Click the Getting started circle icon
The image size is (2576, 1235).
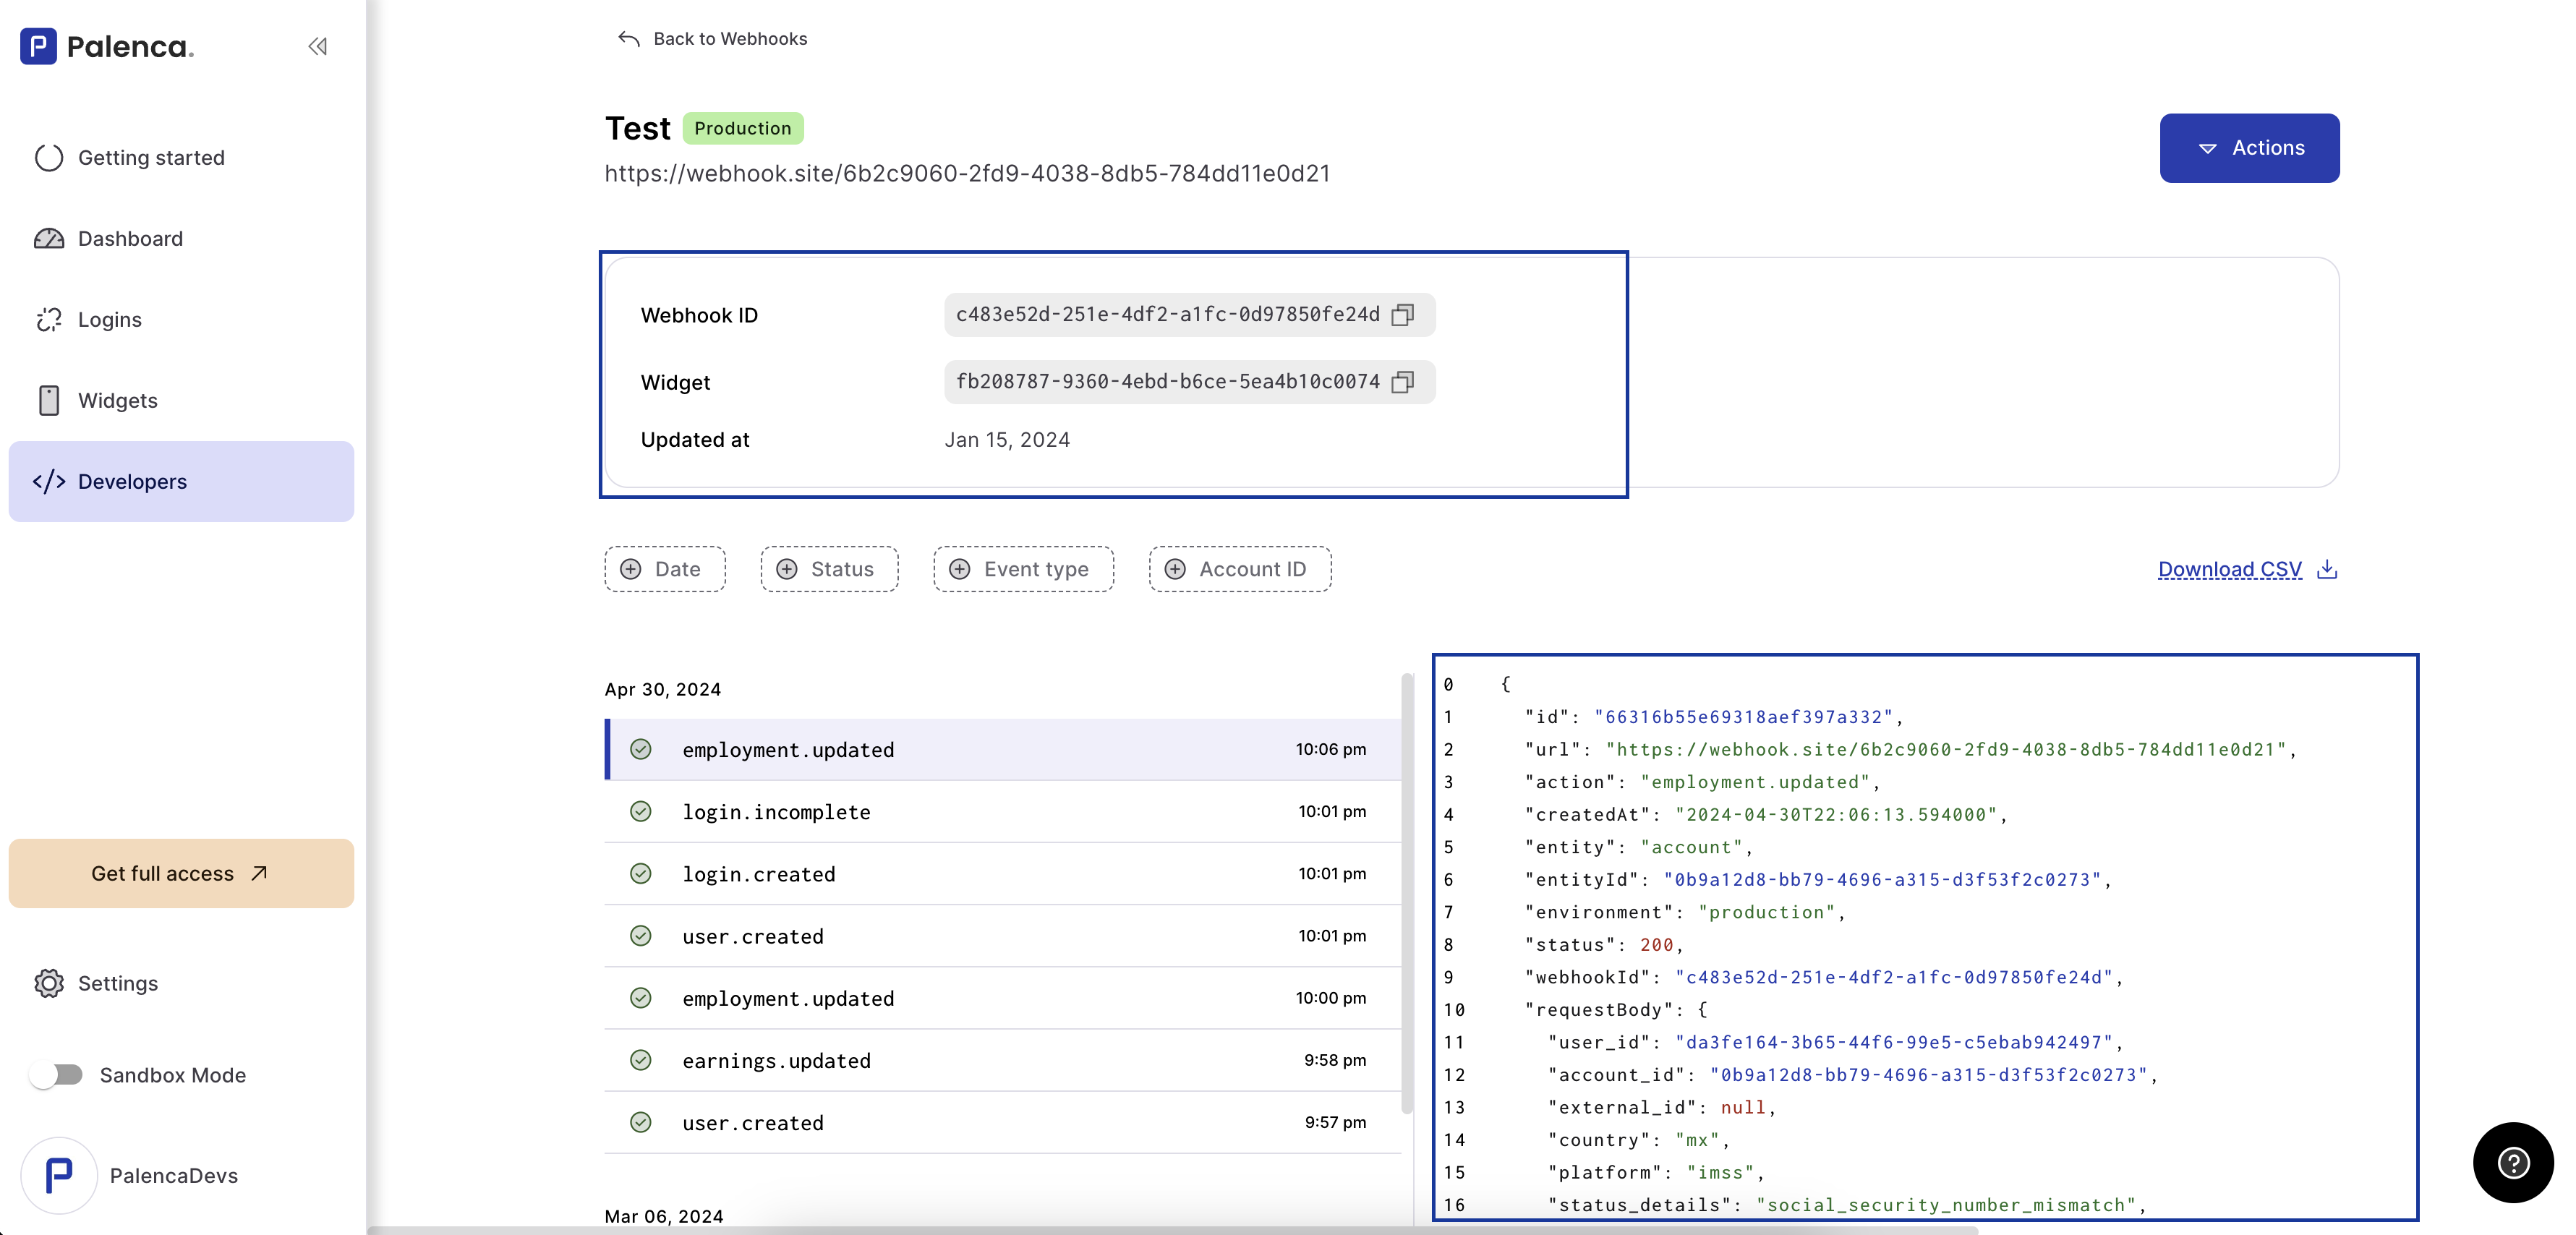click(x=49, y=158)
